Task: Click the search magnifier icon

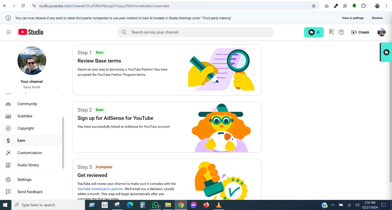Action: [124, 32]
